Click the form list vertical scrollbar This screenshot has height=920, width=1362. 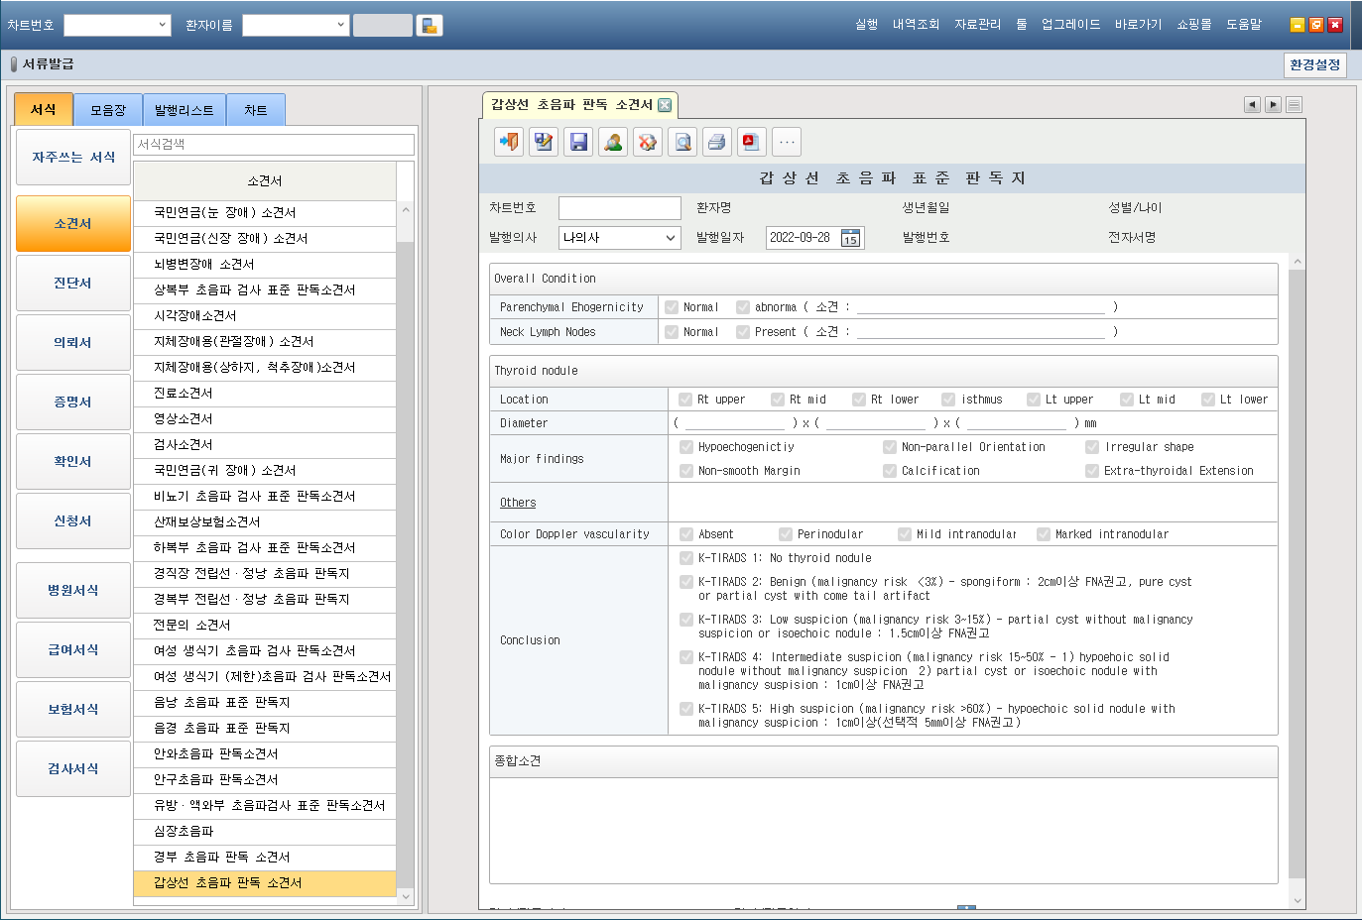[405, 555]
